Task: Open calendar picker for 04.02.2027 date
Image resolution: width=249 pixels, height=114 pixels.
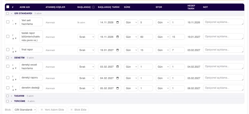Action: pos(118,78)
